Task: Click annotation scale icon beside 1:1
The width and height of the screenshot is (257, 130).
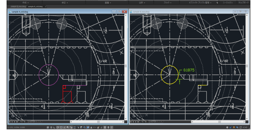Action: point(91,127)
